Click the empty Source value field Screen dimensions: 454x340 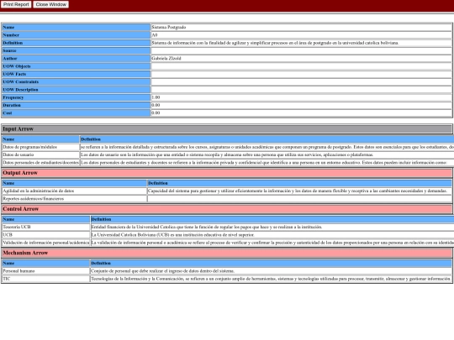tap(301, 50)
